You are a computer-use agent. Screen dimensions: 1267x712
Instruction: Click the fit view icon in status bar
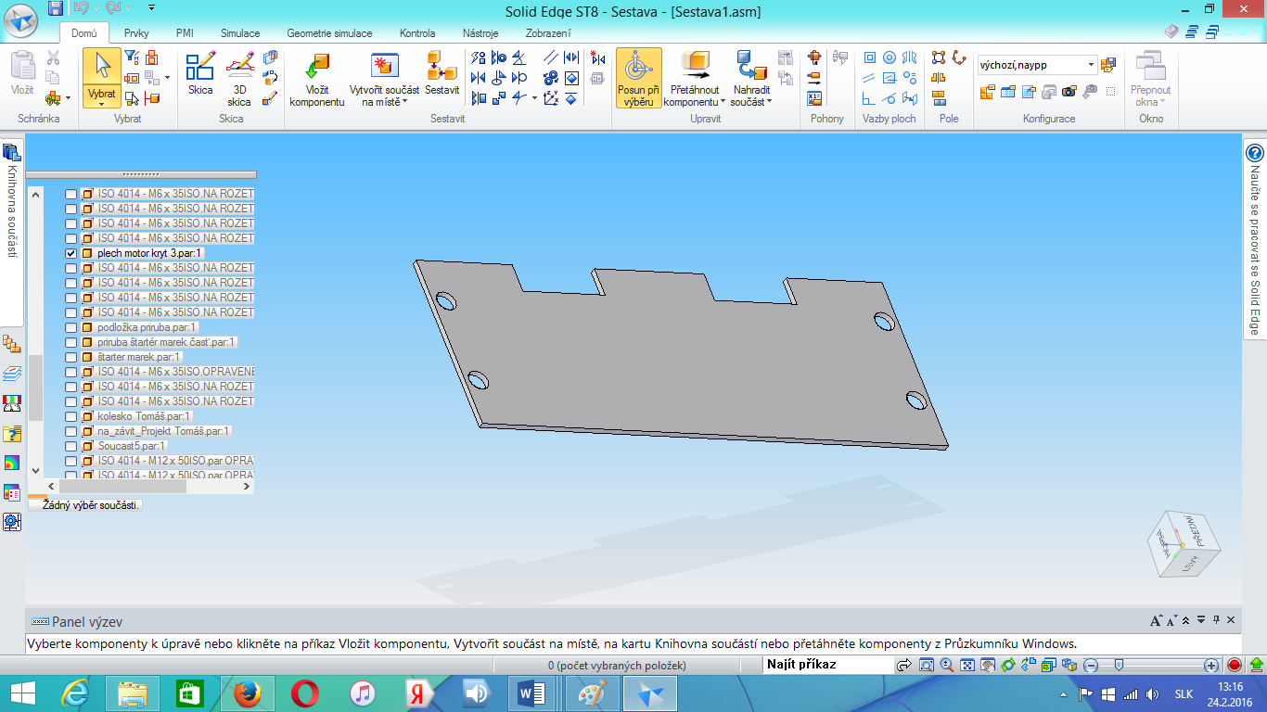(x=966, y=665)
